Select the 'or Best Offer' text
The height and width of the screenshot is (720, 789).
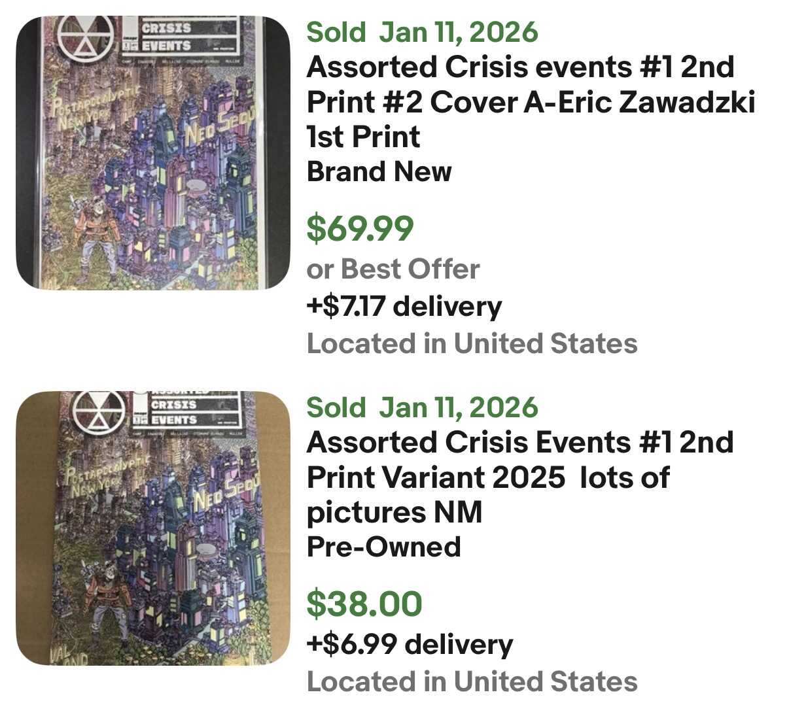point(393,269)
